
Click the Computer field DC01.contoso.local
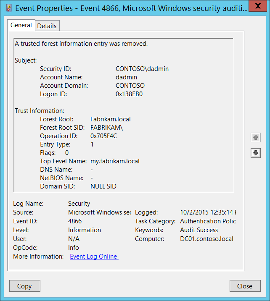pos(206,239)
